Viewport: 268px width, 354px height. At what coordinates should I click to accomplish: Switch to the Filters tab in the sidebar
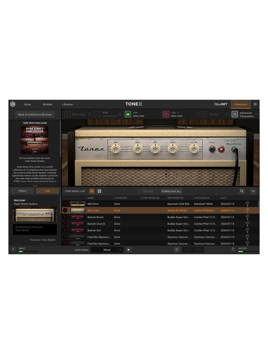(x=22, y=191)
